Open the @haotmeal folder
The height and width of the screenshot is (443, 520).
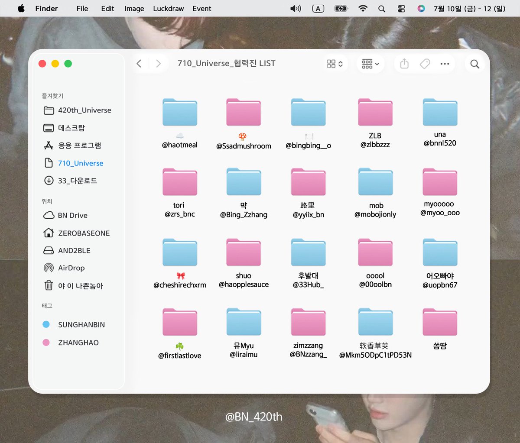[180, 112]
